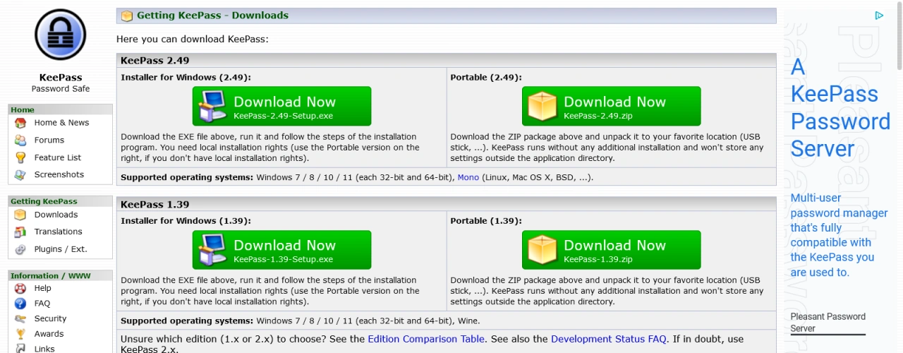The width and height of the screenshot is (903, 353).
Task: Download KeePass-2.49.zip portable
Action: (612, 107)
